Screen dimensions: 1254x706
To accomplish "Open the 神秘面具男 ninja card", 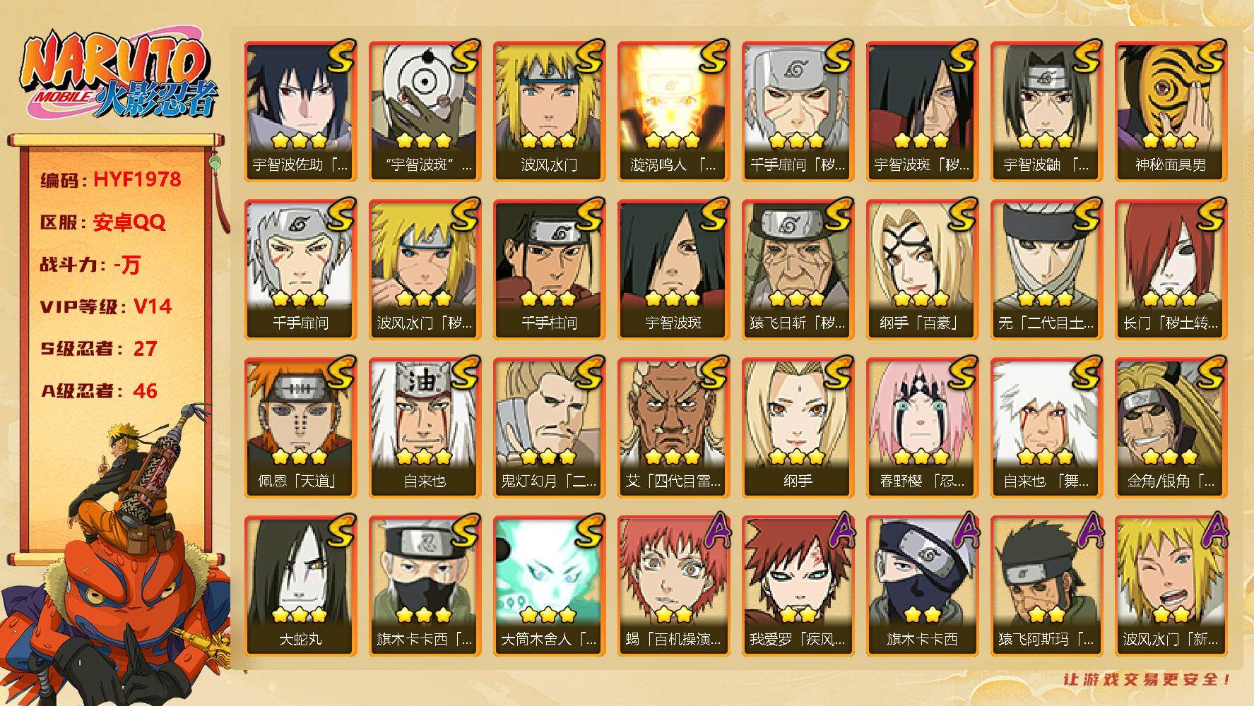I will coord(1171,112).
